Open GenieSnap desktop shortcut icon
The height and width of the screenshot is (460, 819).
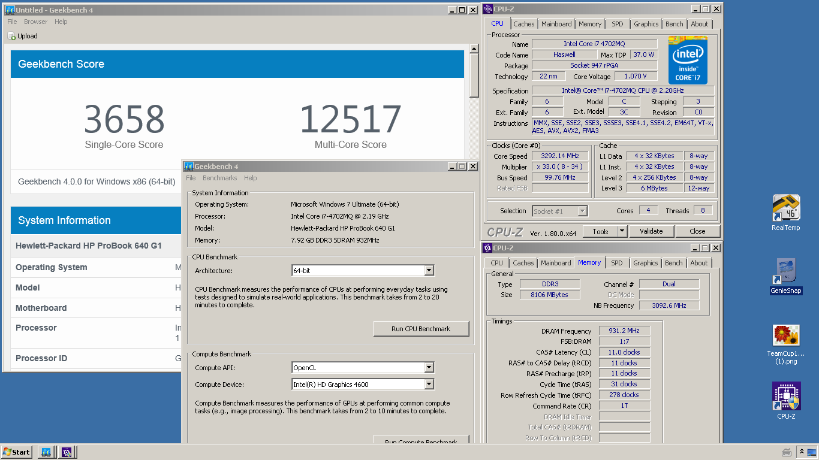click(x=786, y=271)
